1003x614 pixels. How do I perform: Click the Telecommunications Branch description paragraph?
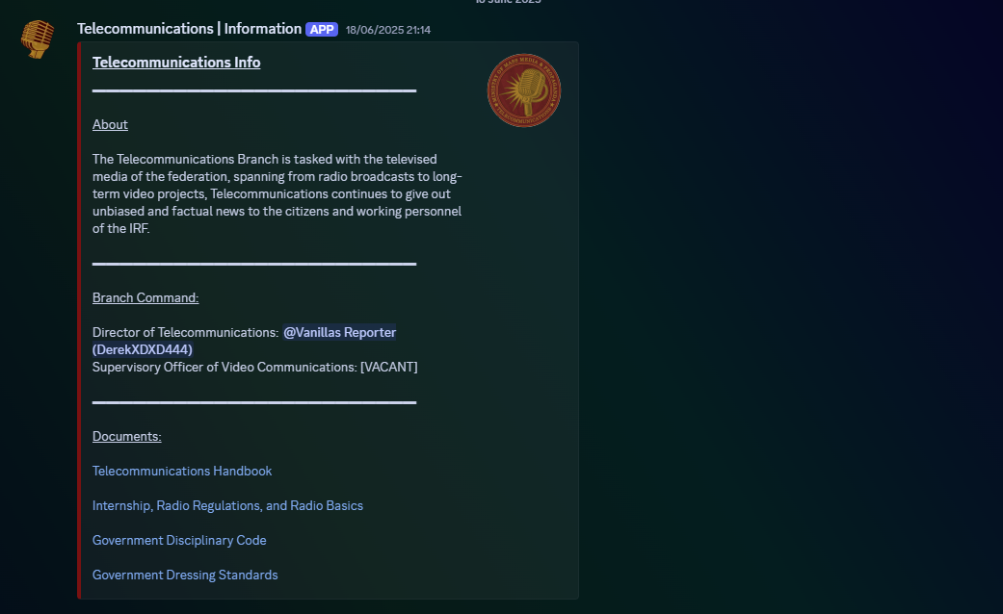[277, 193]
